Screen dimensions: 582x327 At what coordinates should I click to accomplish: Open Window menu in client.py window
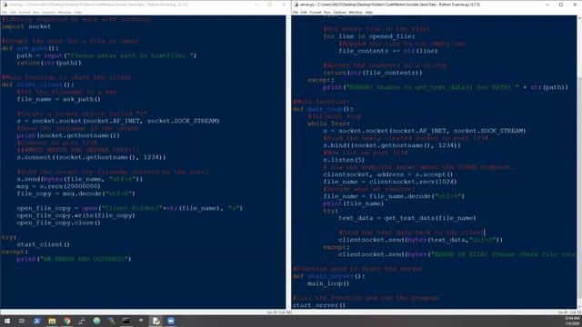point(65,12)
